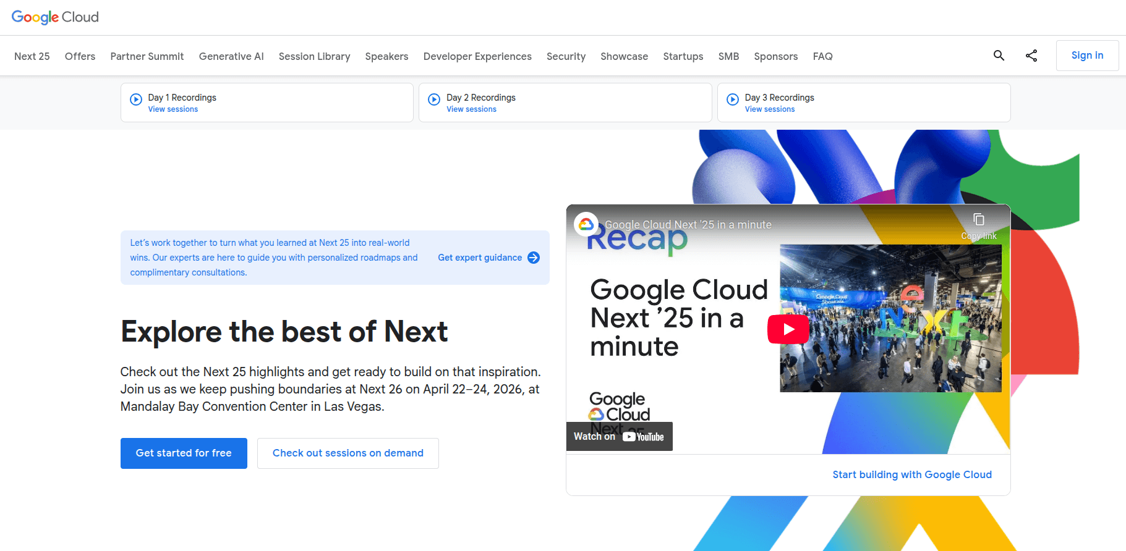
Task: Click the Copy link icon on video
Action: [x=979, y=220]
